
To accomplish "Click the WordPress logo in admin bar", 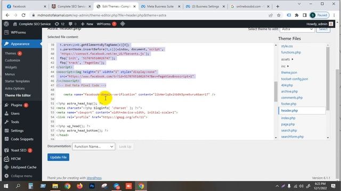I will pyautogui.click(x=6, y=24).
